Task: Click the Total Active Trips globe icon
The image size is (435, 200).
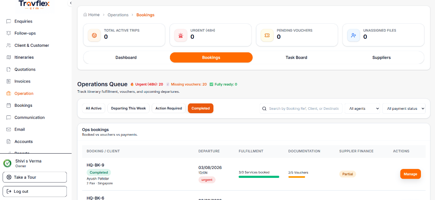Action: (x=94, y=35)
